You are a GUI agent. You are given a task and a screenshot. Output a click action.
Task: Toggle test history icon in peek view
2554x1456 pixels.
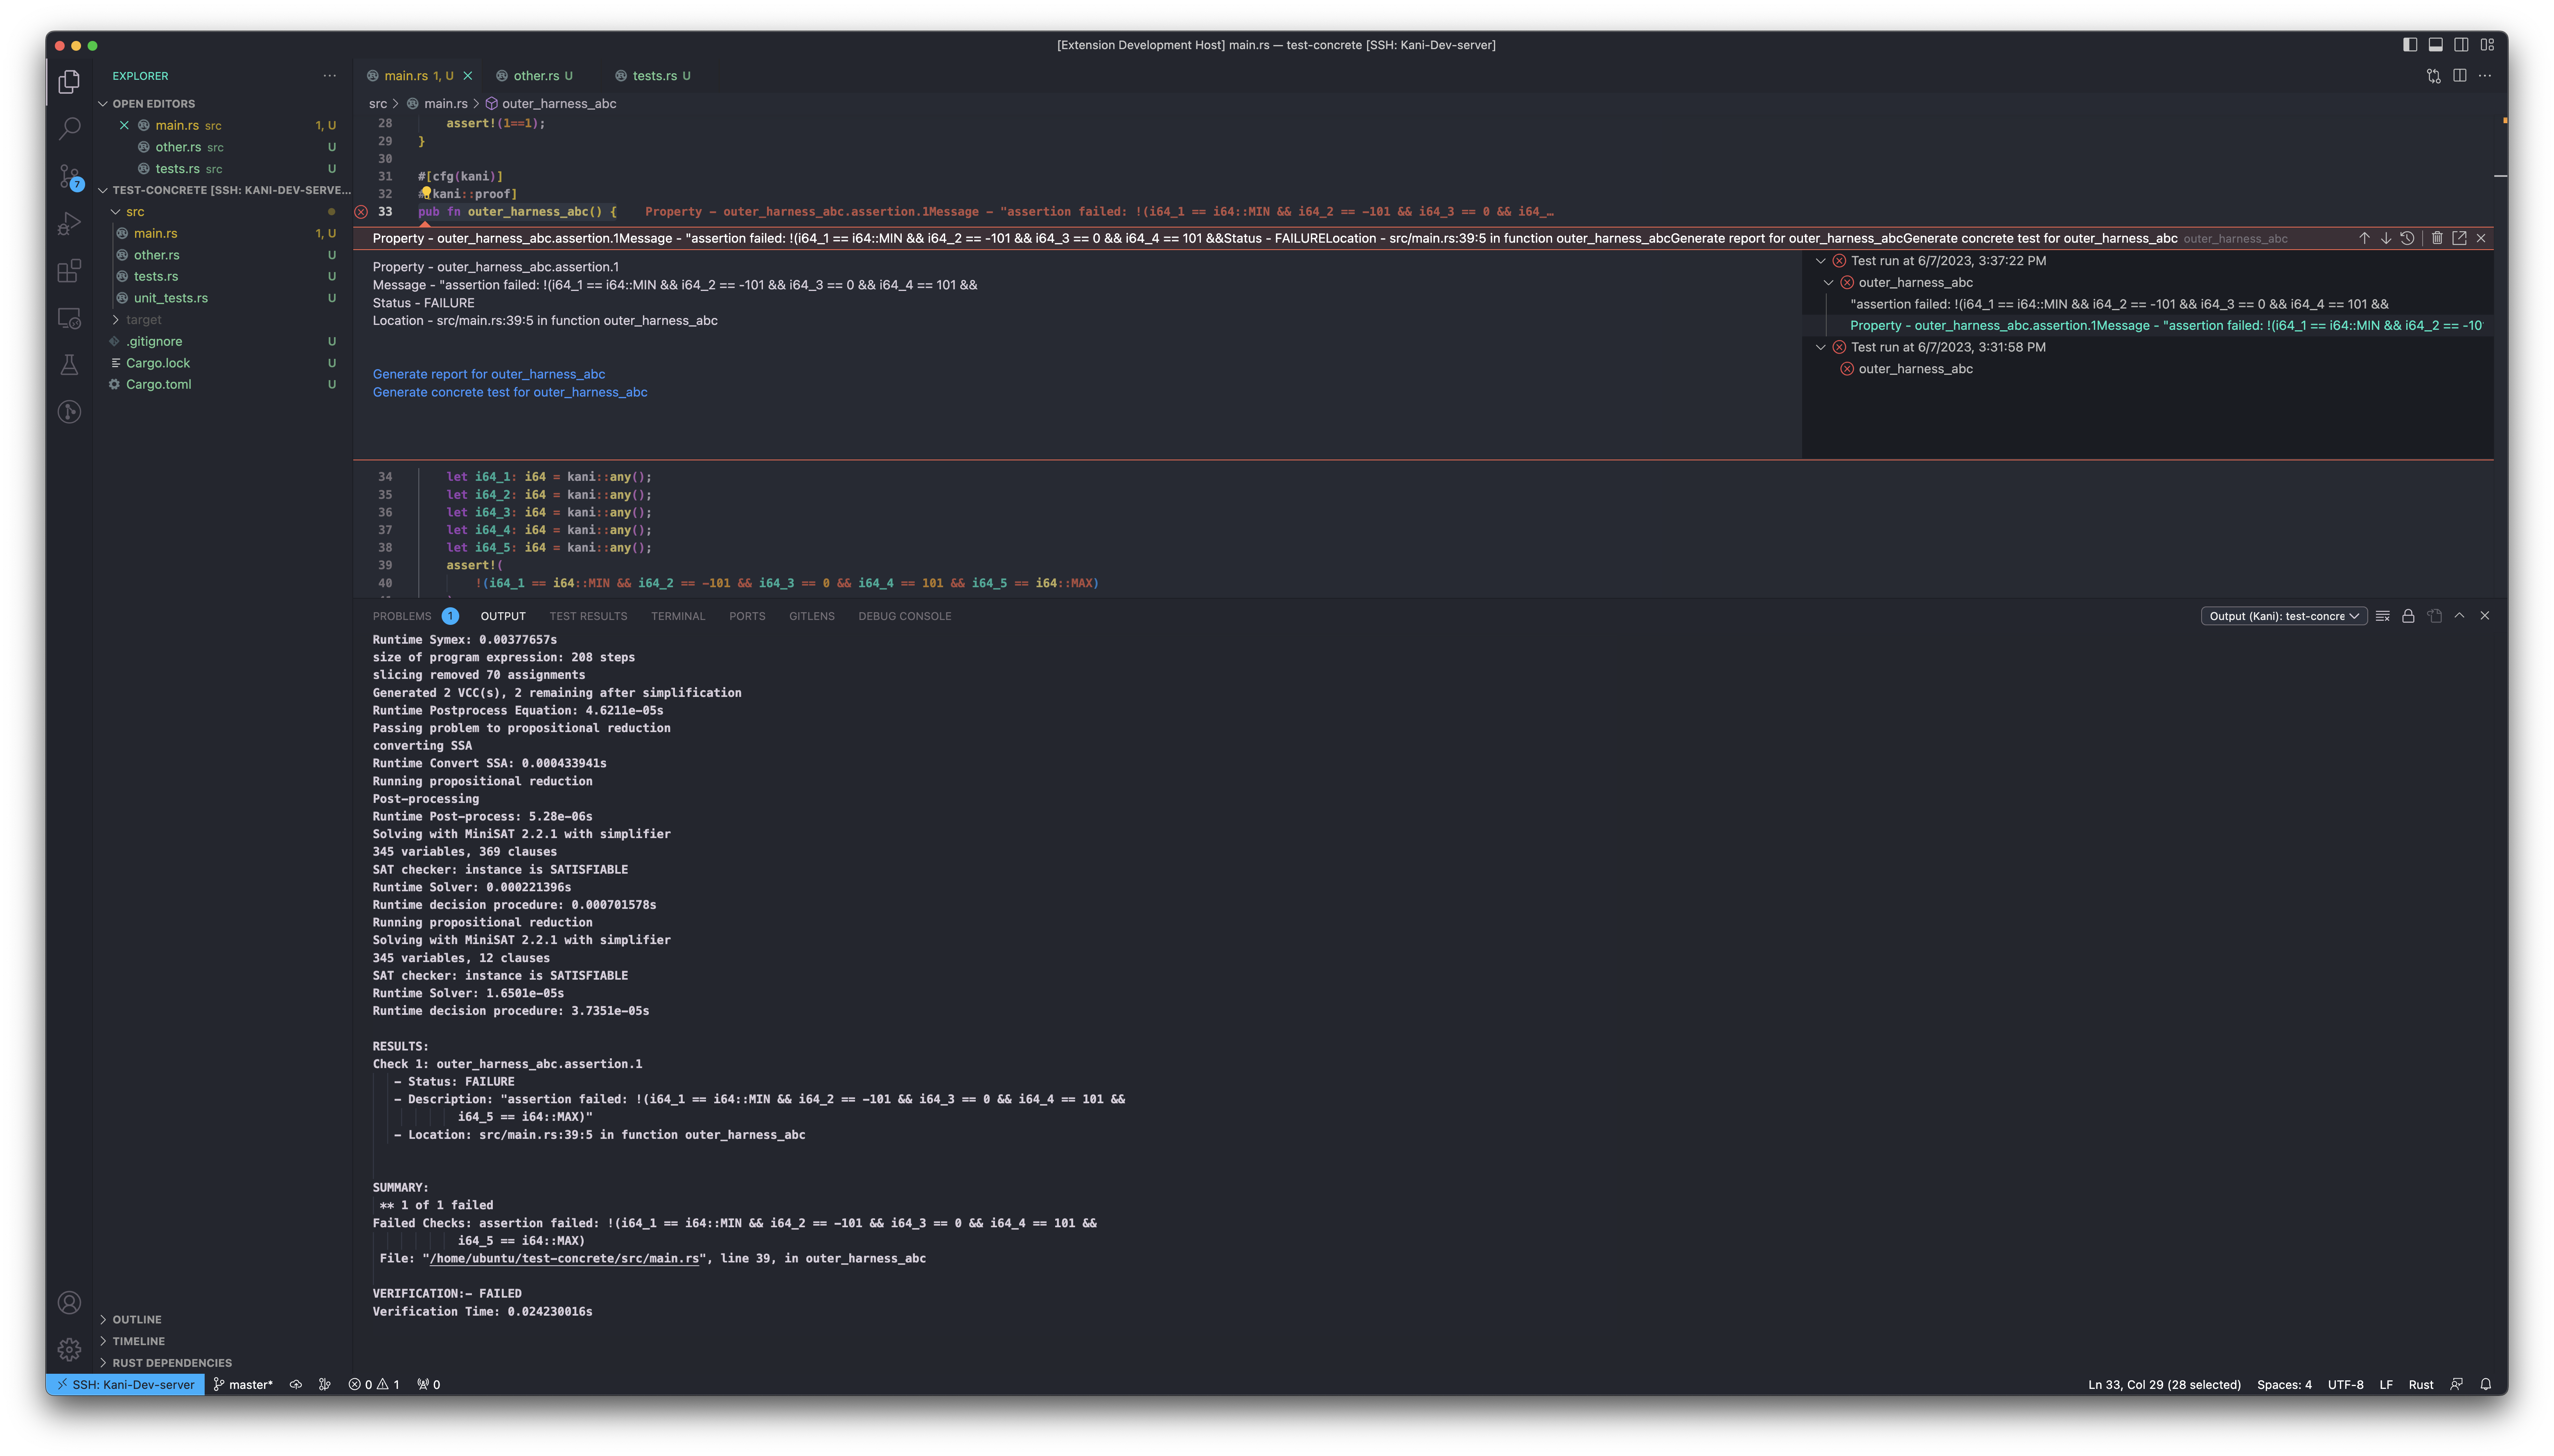tap(2408, 238)
